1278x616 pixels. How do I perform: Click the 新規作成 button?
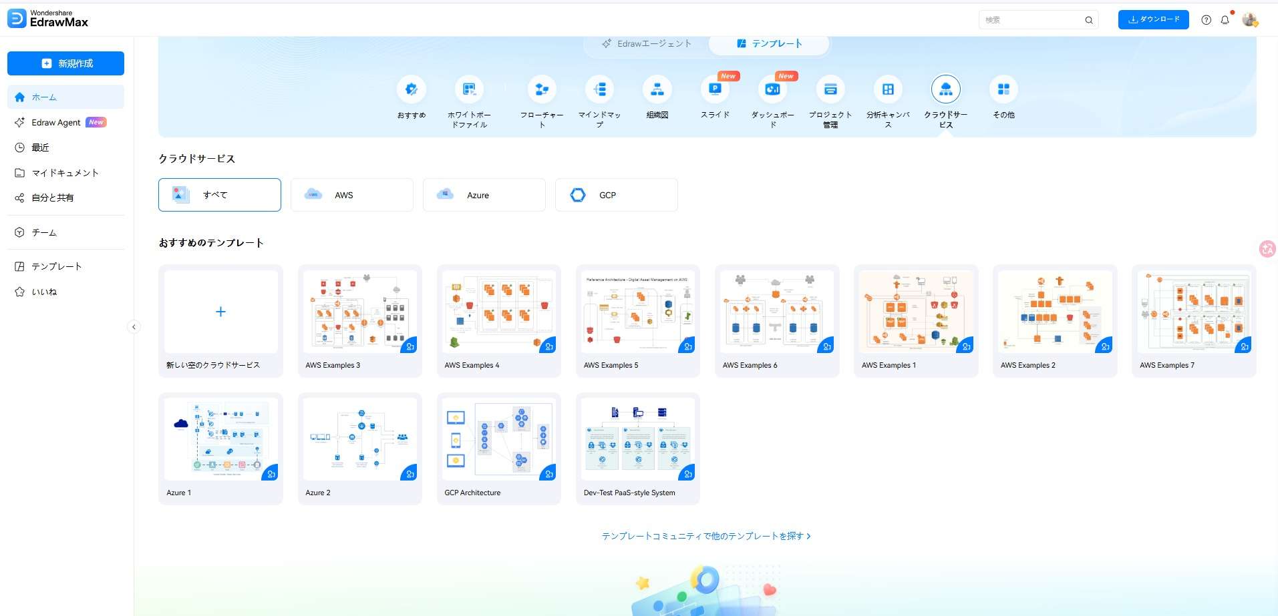click(x=65, y=63)
